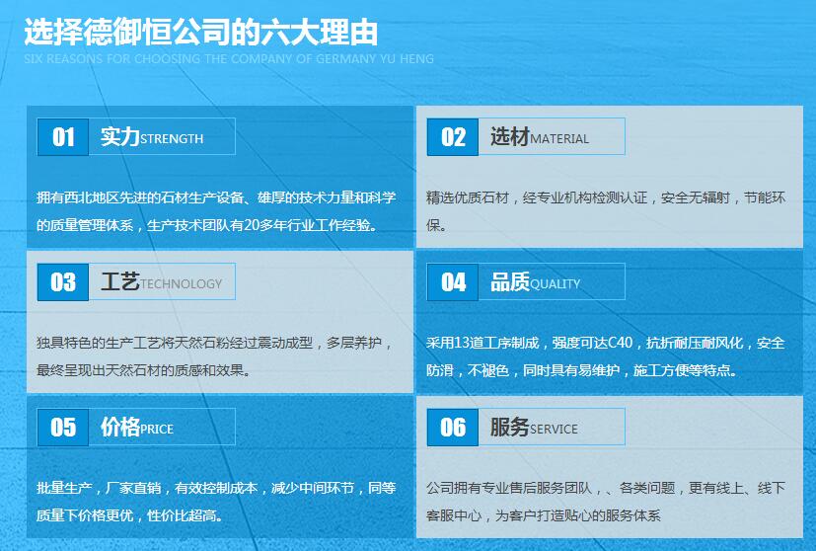Select the 选材 MATERIAL heading
Image resolution: width=816 pixels, height=551 pixels.
(x=540, y=137)
